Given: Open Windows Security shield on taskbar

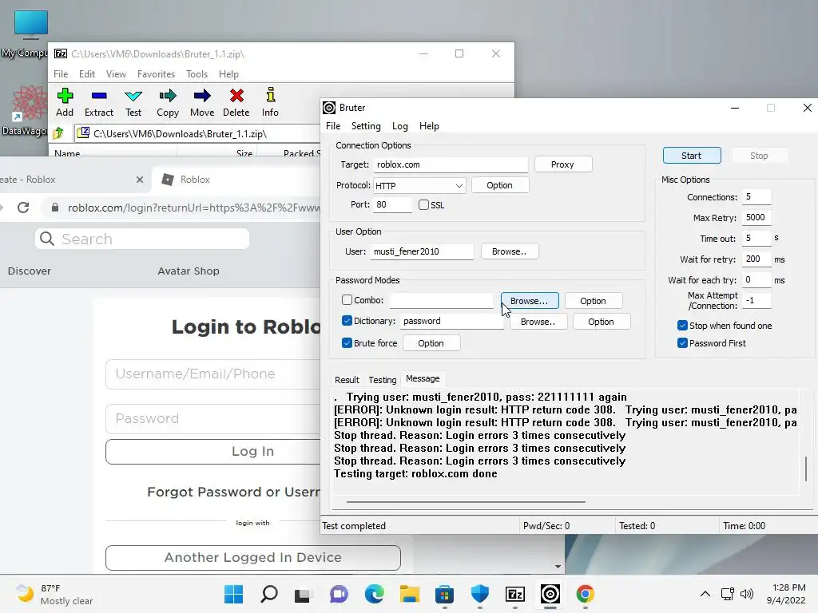Looking at the screenshot, I should pos(480,594).
